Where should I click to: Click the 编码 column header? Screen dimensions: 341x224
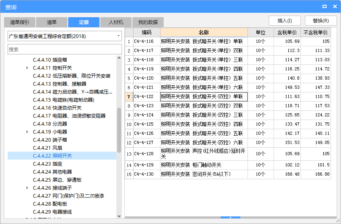tap(146, 32)
